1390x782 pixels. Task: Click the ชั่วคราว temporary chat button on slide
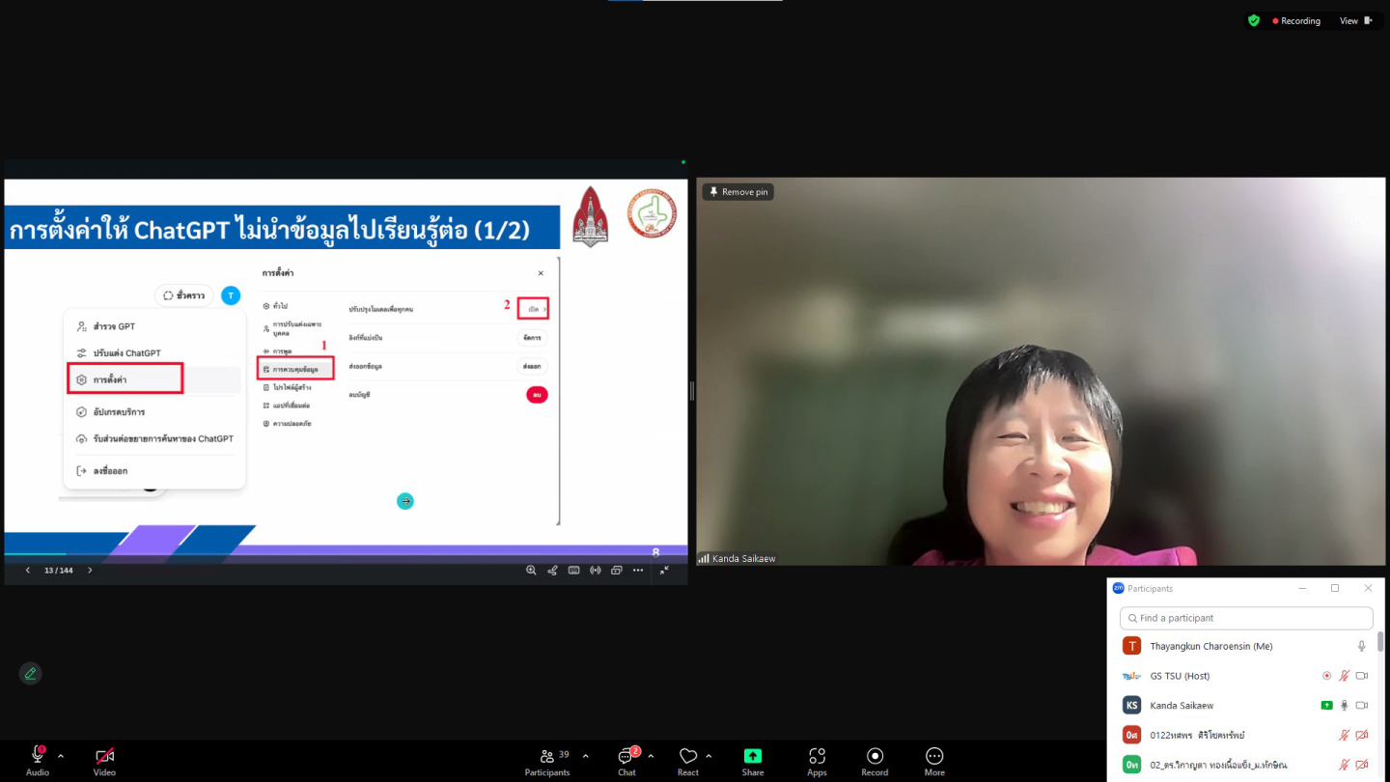(184, 295)
